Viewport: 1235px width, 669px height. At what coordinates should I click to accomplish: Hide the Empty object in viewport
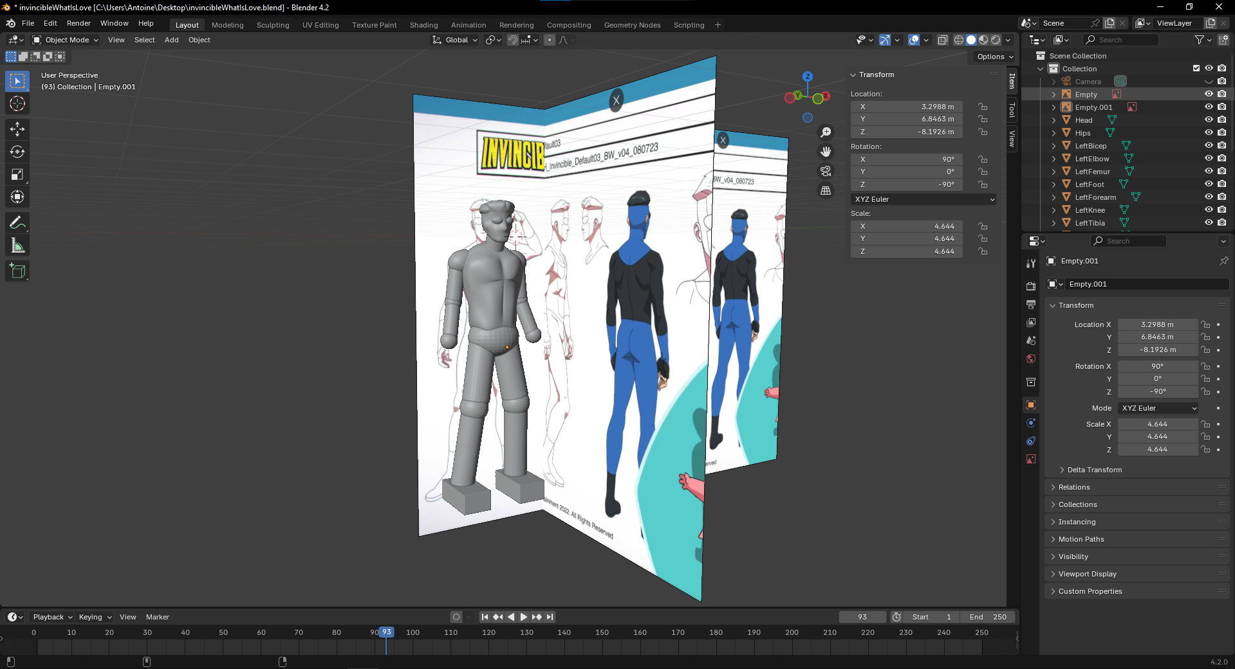[1209, 94]
